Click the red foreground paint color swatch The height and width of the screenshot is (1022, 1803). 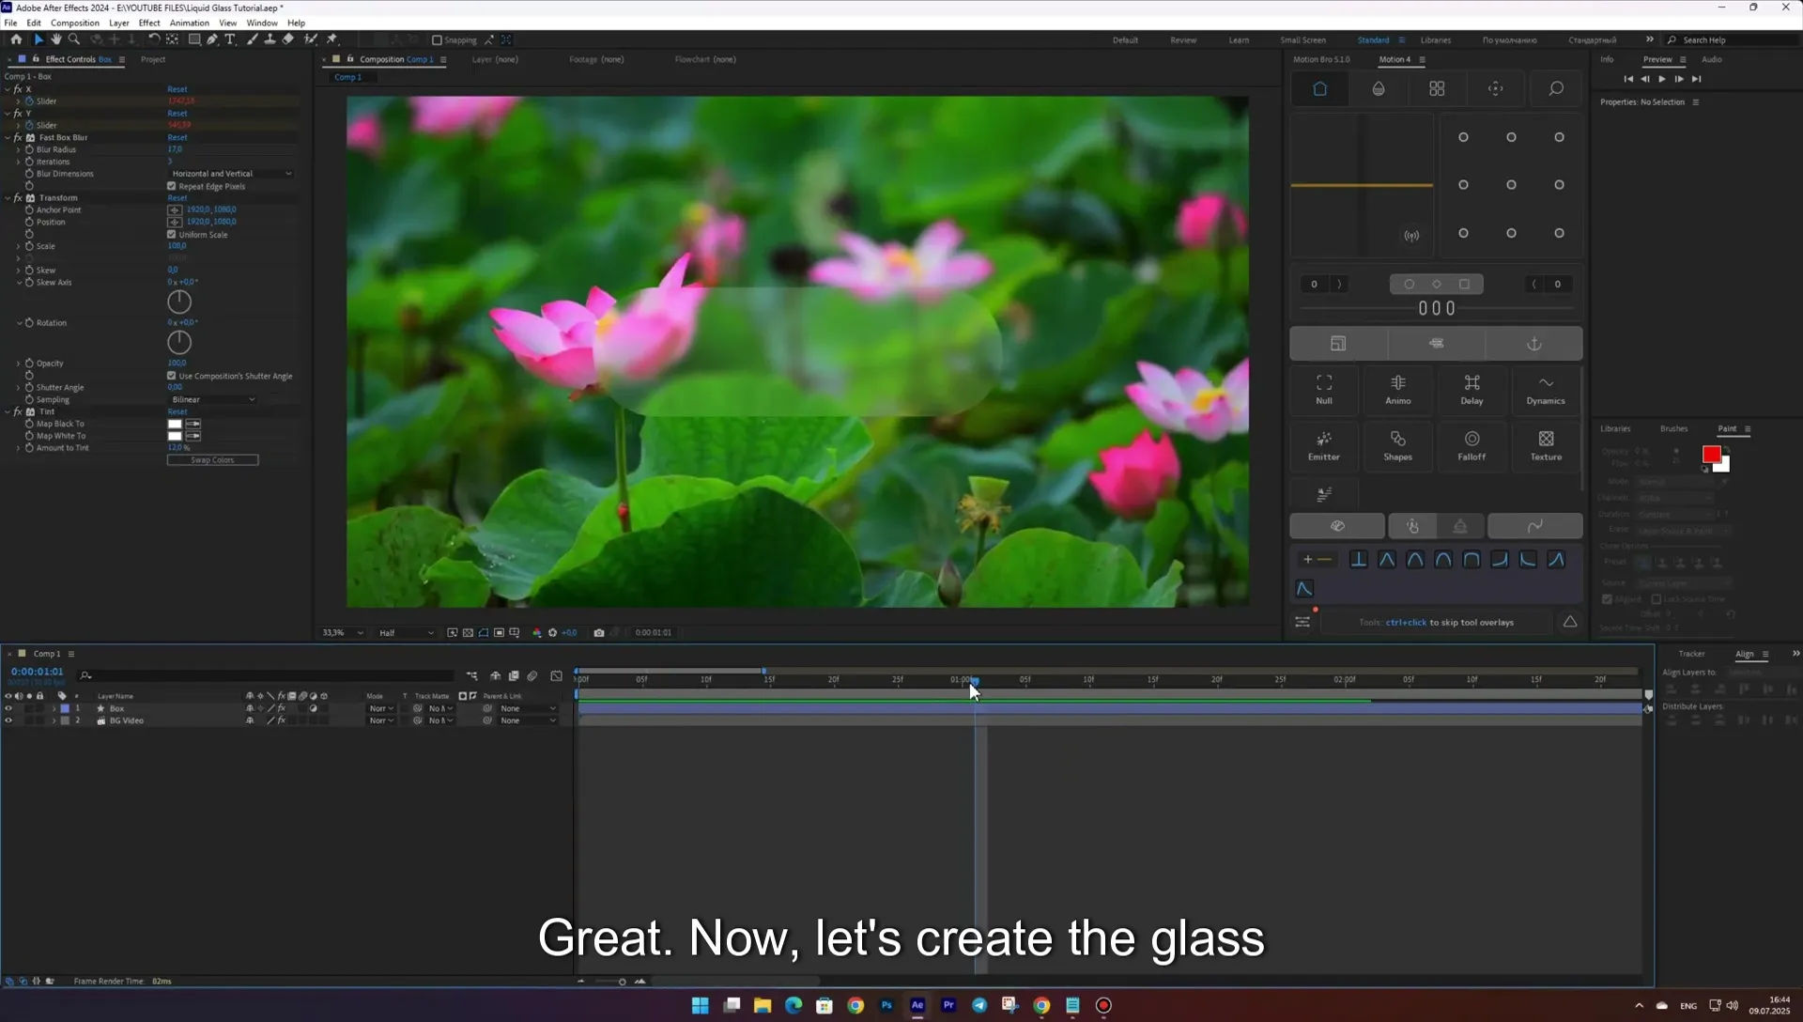1711,454
